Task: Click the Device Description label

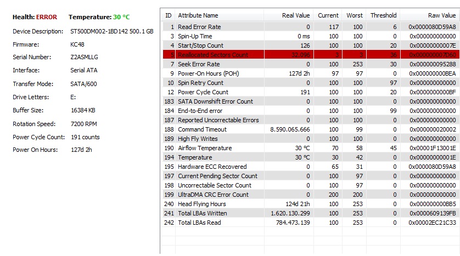Action: point(38,31)
